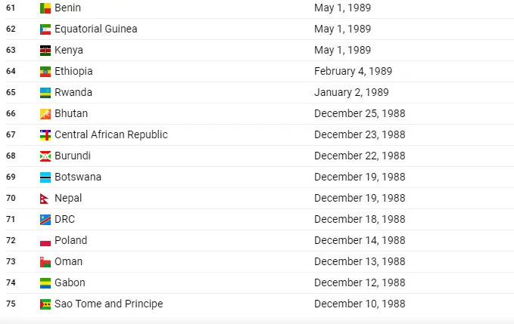Click the Bhutan dragon flag icon

tap(45, 114)
